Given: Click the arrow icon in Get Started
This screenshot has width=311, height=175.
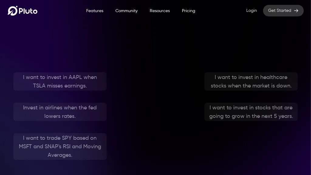Looking at the screenshot, I should coord(296,11).
